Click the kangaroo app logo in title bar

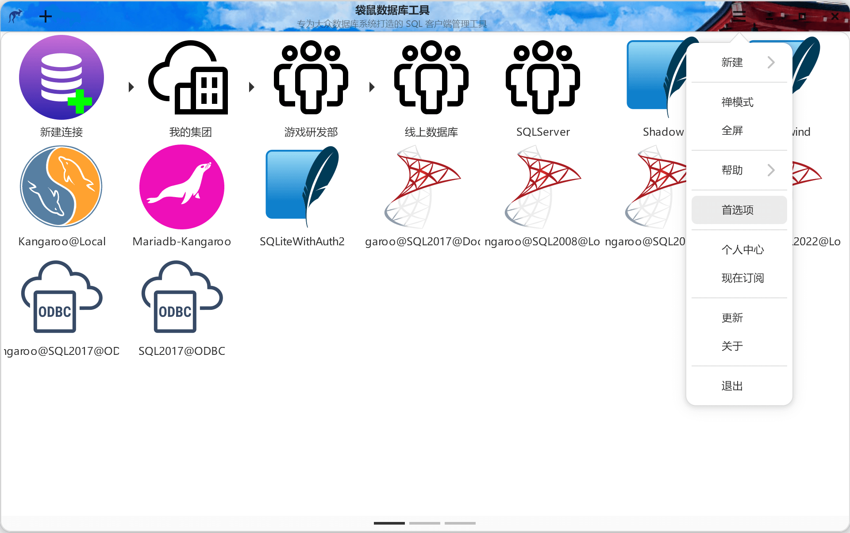(x=16, y=16)
